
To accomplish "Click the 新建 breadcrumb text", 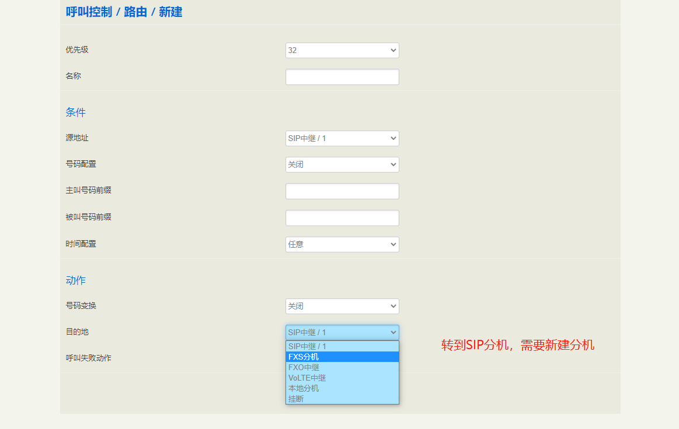I will 170,12.
